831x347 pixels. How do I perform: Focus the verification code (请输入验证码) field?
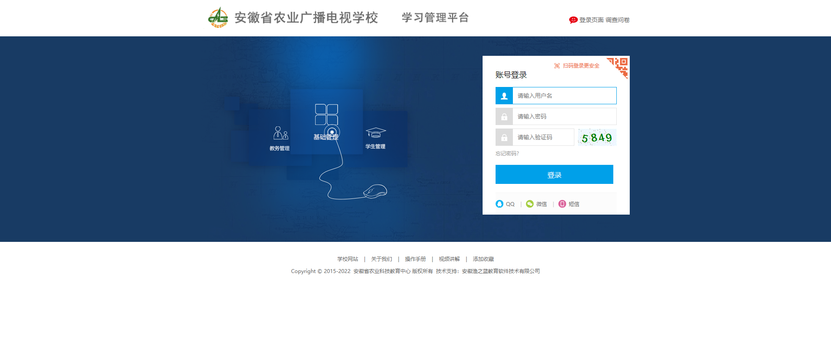click(543, 137)
